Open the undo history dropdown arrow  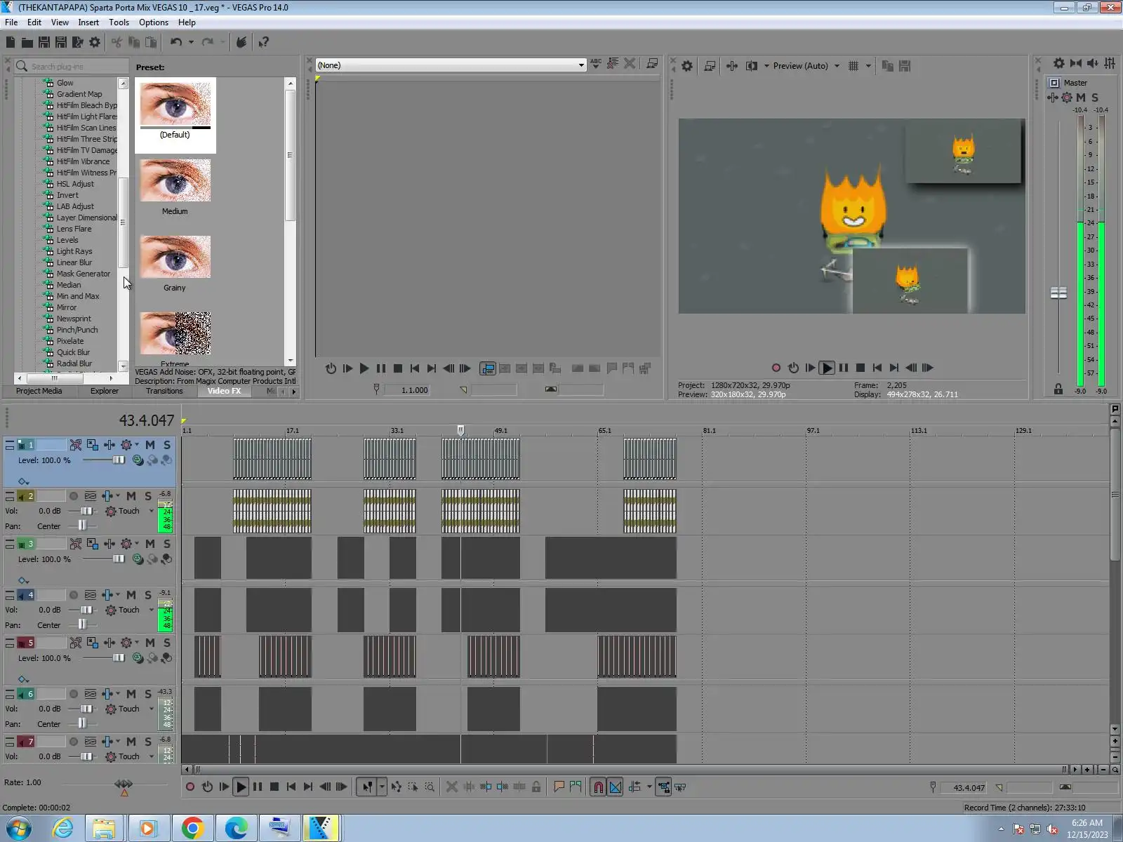(x=191, y=42)
